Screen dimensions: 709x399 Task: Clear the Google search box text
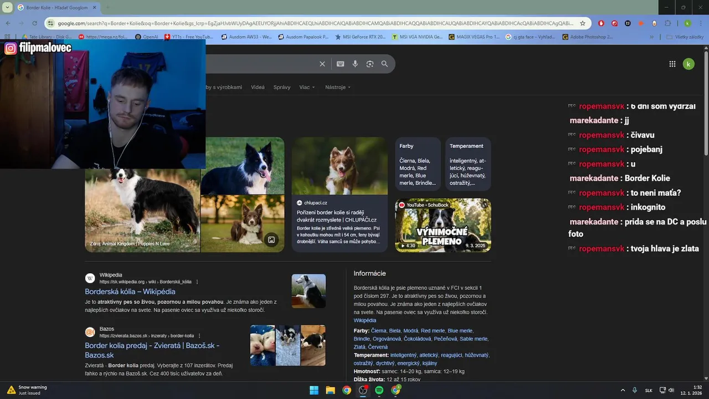coord(322,64)
